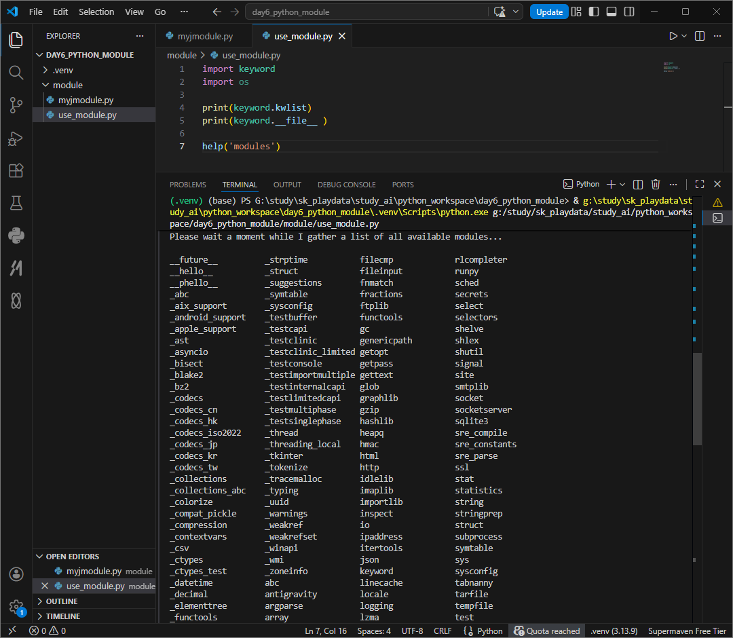The width and height of the screenshot is (733, 638).
Task: Switch to the PORTS panel tab
Action: click(403, 185)
